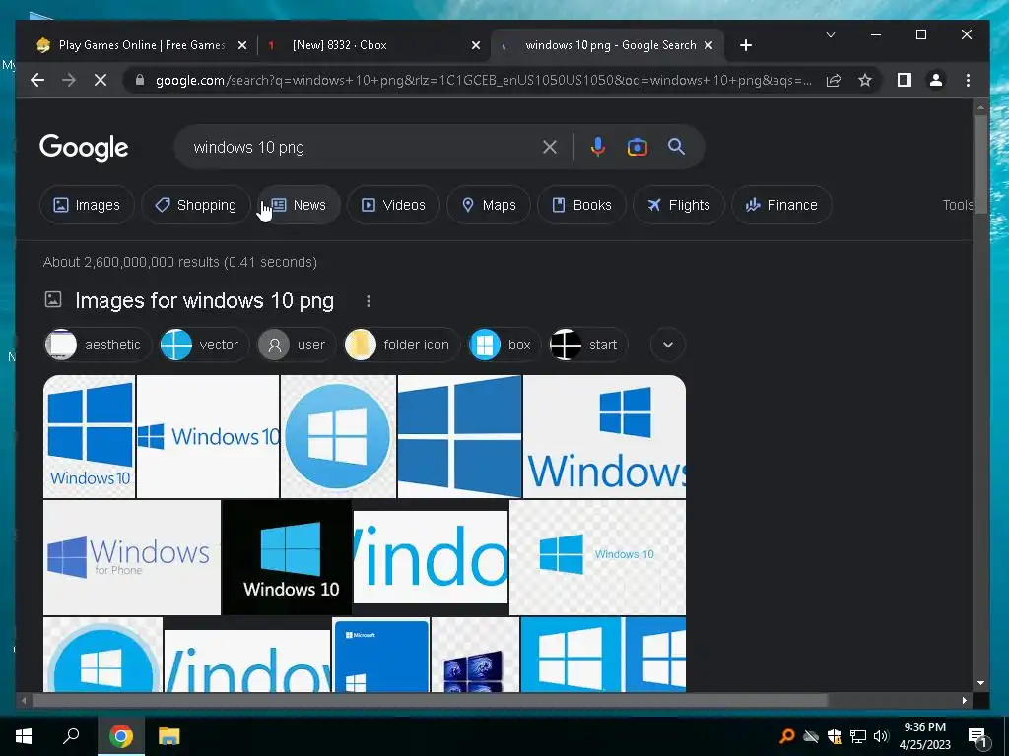This screenshot has height=756, width=1009.
Task: Open more options for Images section
Action: (369, 301)
